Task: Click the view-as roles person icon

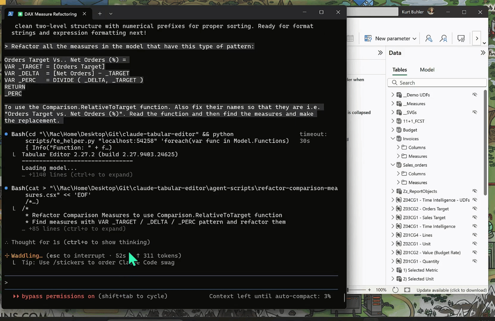Action: click(443, 39)
